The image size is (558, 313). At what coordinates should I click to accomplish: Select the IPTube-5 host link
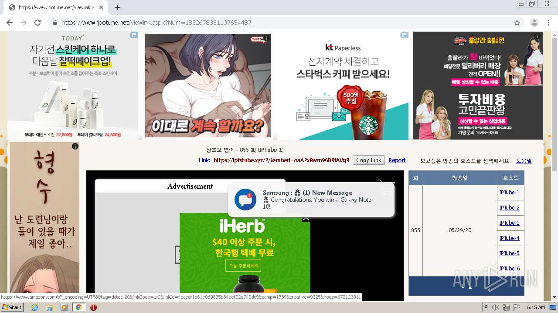pos(509,253)
